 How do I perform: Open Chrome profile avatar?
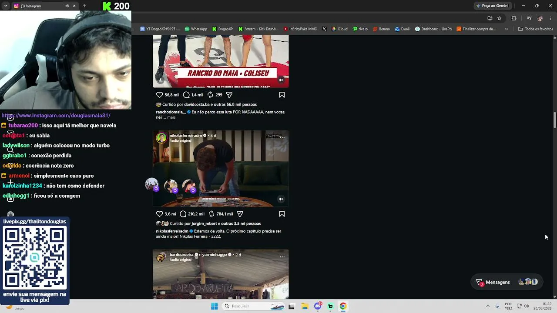pyautogui.click(x=540, y=18)
